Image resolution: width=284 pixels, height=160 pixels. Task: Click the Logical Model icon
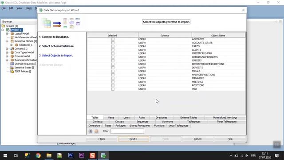pos(12,34)
